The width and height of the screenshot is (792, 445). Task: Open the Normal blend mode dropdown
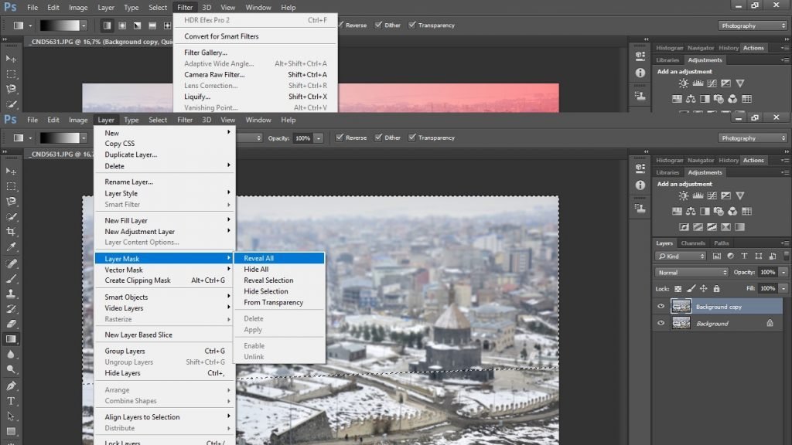coord(691,273)
